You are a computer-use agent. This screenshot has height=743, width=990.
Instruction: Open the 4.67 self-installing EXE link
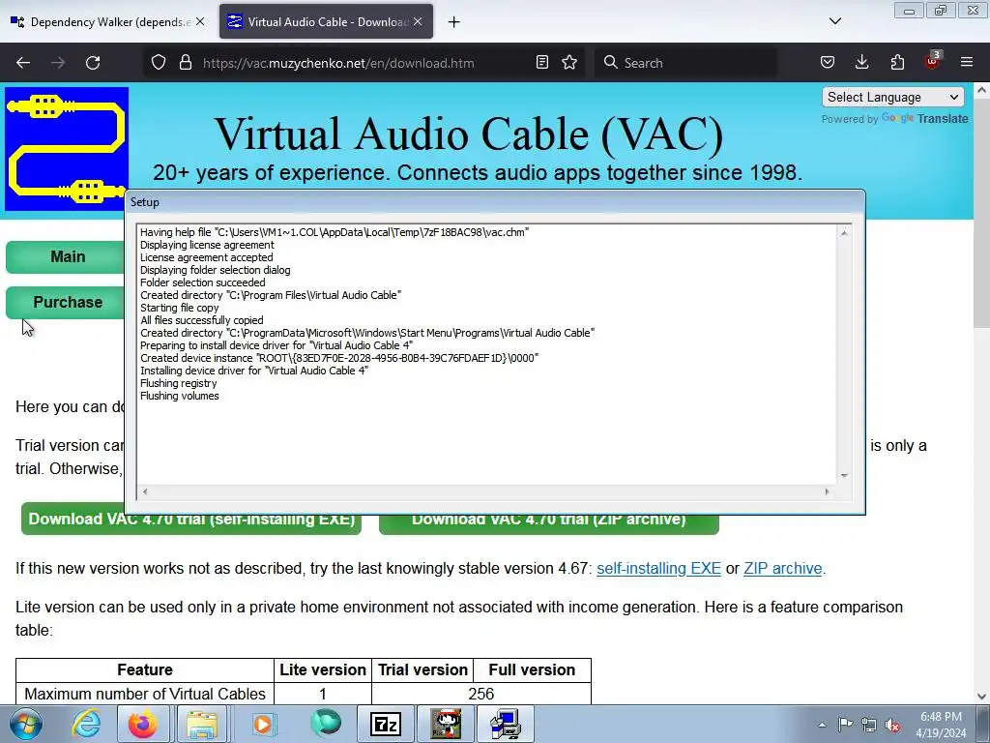658,568
